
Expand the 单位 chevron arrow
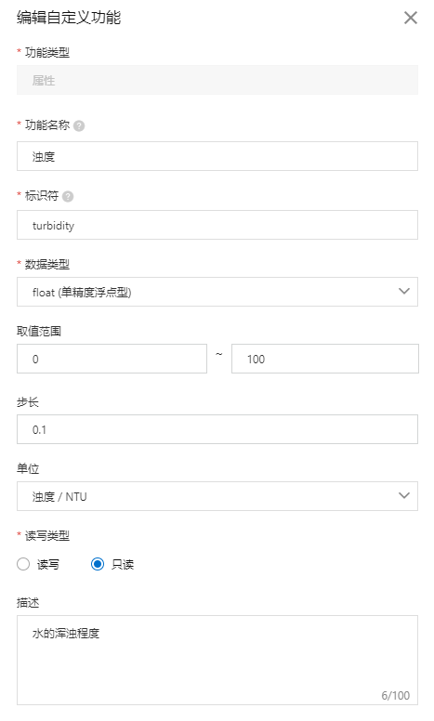[403, 496]
